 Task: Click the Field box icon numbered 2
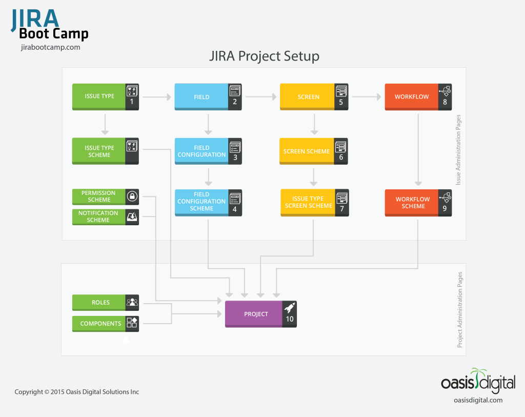click(235, 91)
